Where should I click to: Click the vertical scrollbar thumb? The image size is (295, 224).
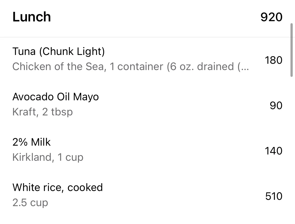292,50
